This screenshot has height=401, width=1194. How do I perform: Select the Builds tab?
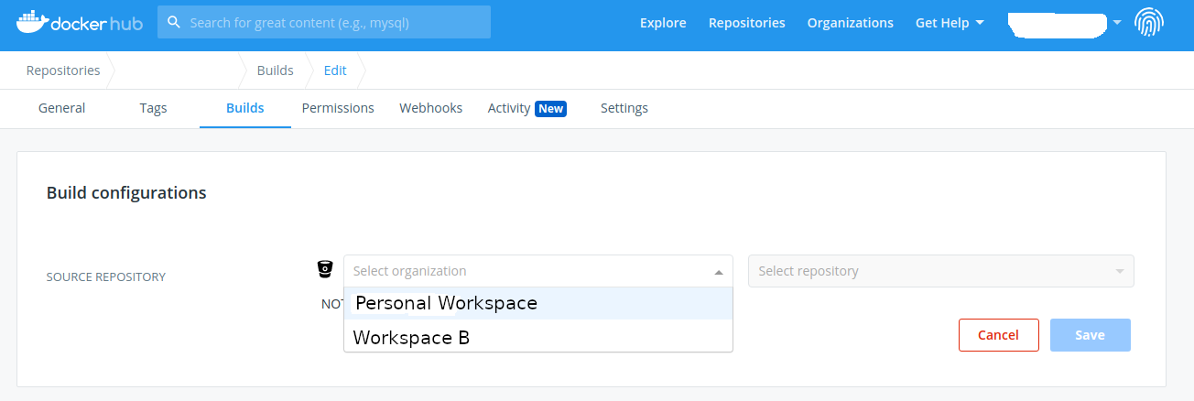click(244, 108)
